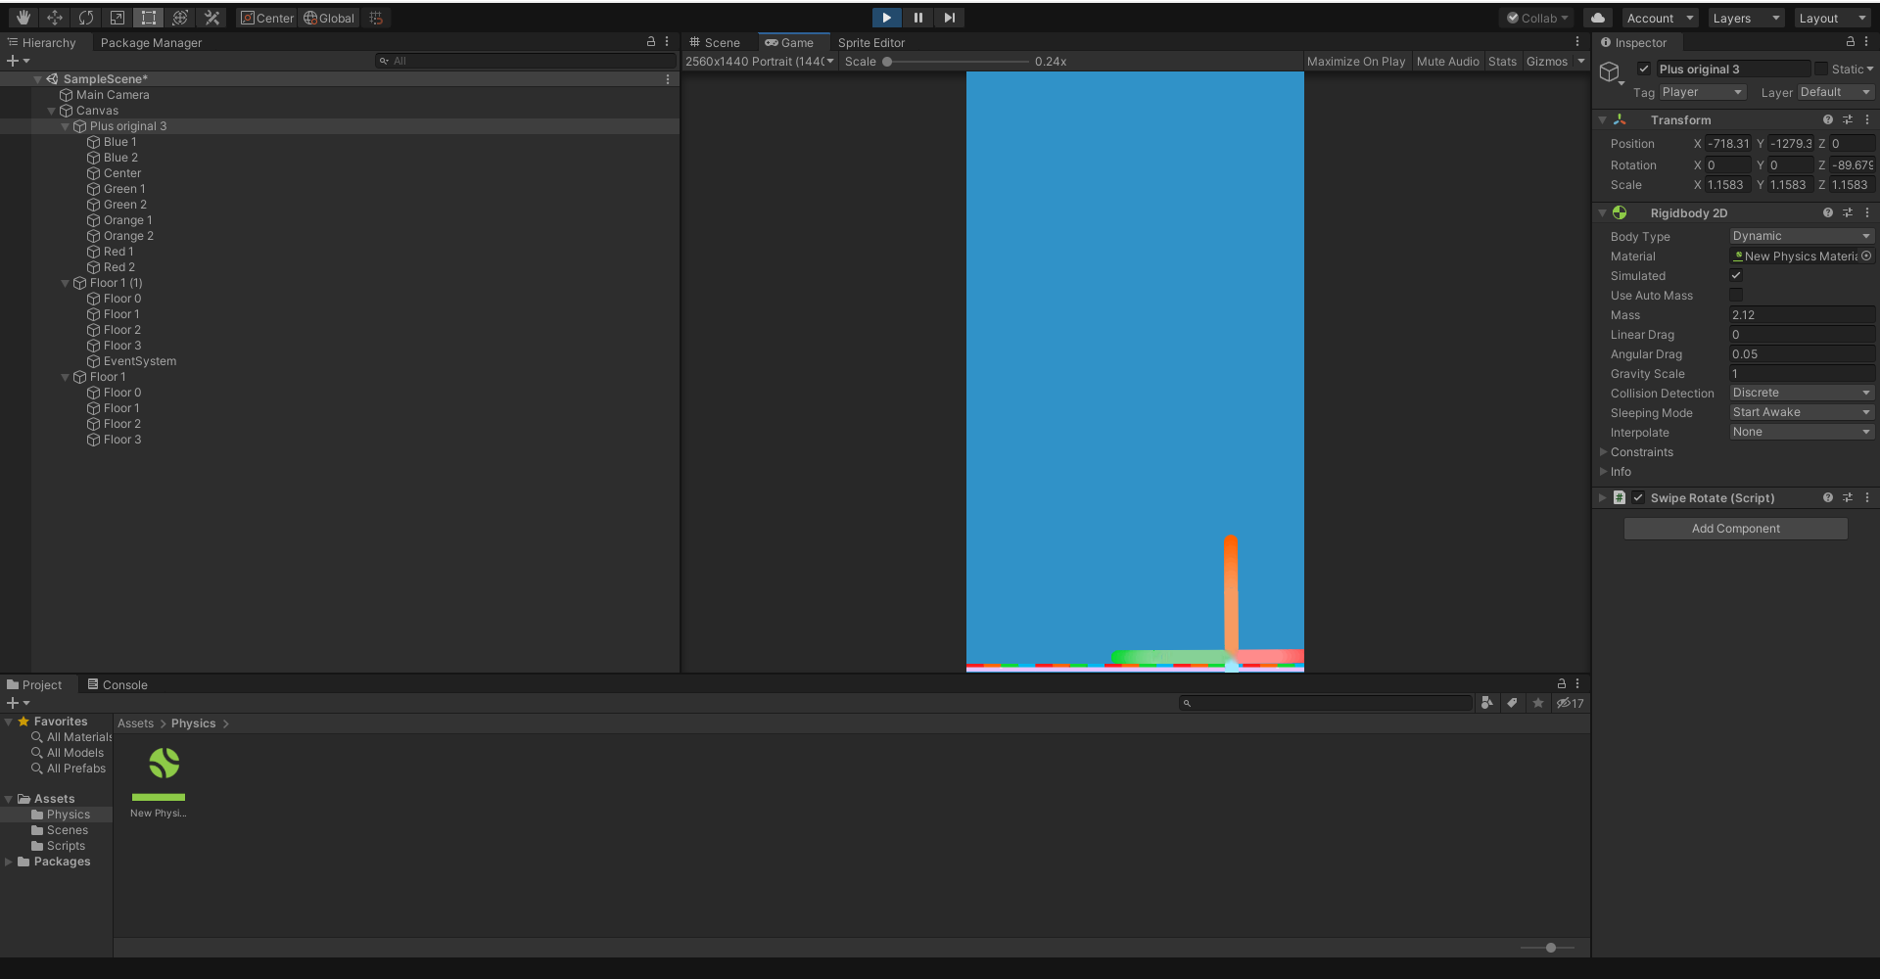Toggle Gizmos in Game view
Image resolution: width=1880 pixels, height=979 pixels.
pos(1547,61)
